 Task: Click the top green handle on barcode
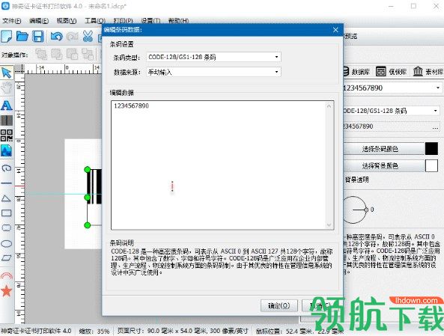88,170
